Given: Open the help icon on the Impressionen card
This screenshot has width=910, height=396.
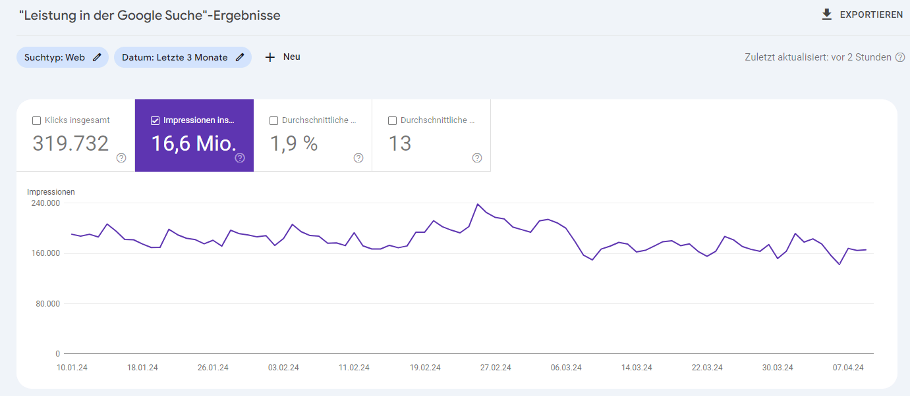Looking at the screenshot, I should click(240, 158).
